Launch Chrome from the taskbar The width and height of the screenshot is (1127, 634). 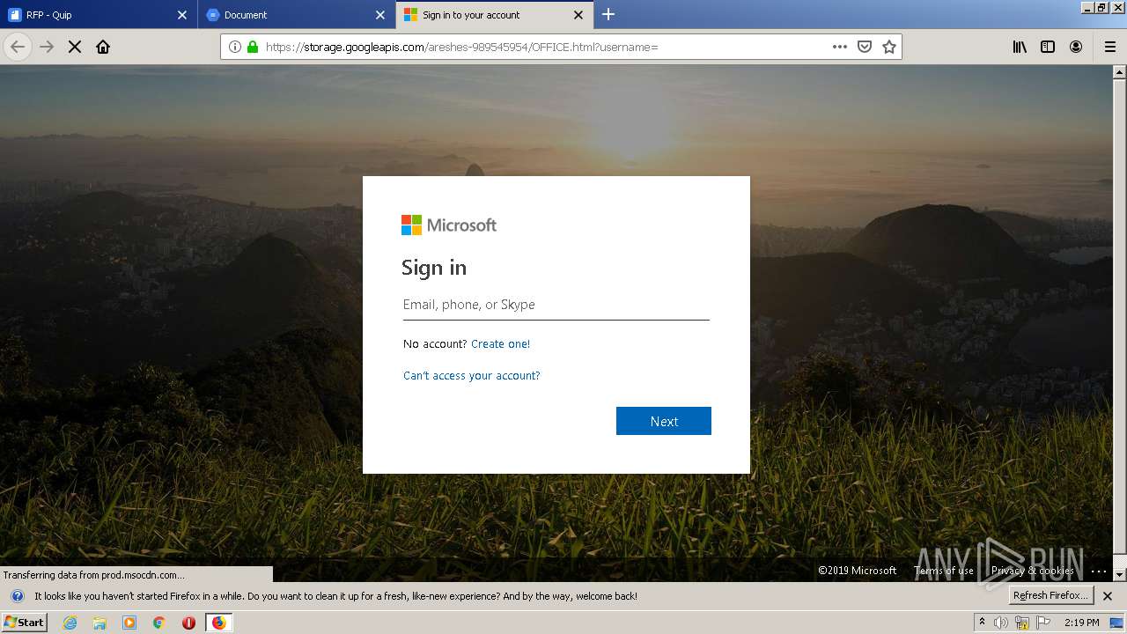[159, 623]
